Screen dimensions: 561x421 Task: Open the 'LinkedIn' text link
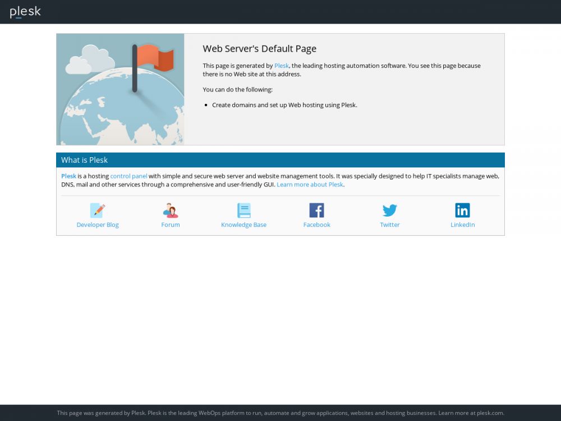click(462, 225)
